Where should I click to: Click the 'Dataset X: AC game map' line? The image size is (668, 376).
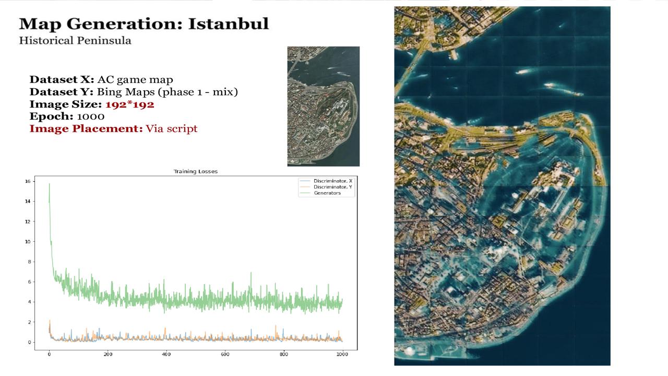(101, 80)
